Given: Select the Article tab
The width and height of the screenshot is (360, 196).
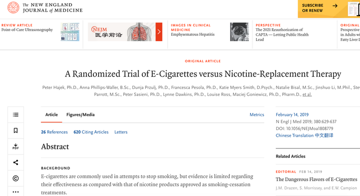Looking at the screenshot, I should (51, 114).
